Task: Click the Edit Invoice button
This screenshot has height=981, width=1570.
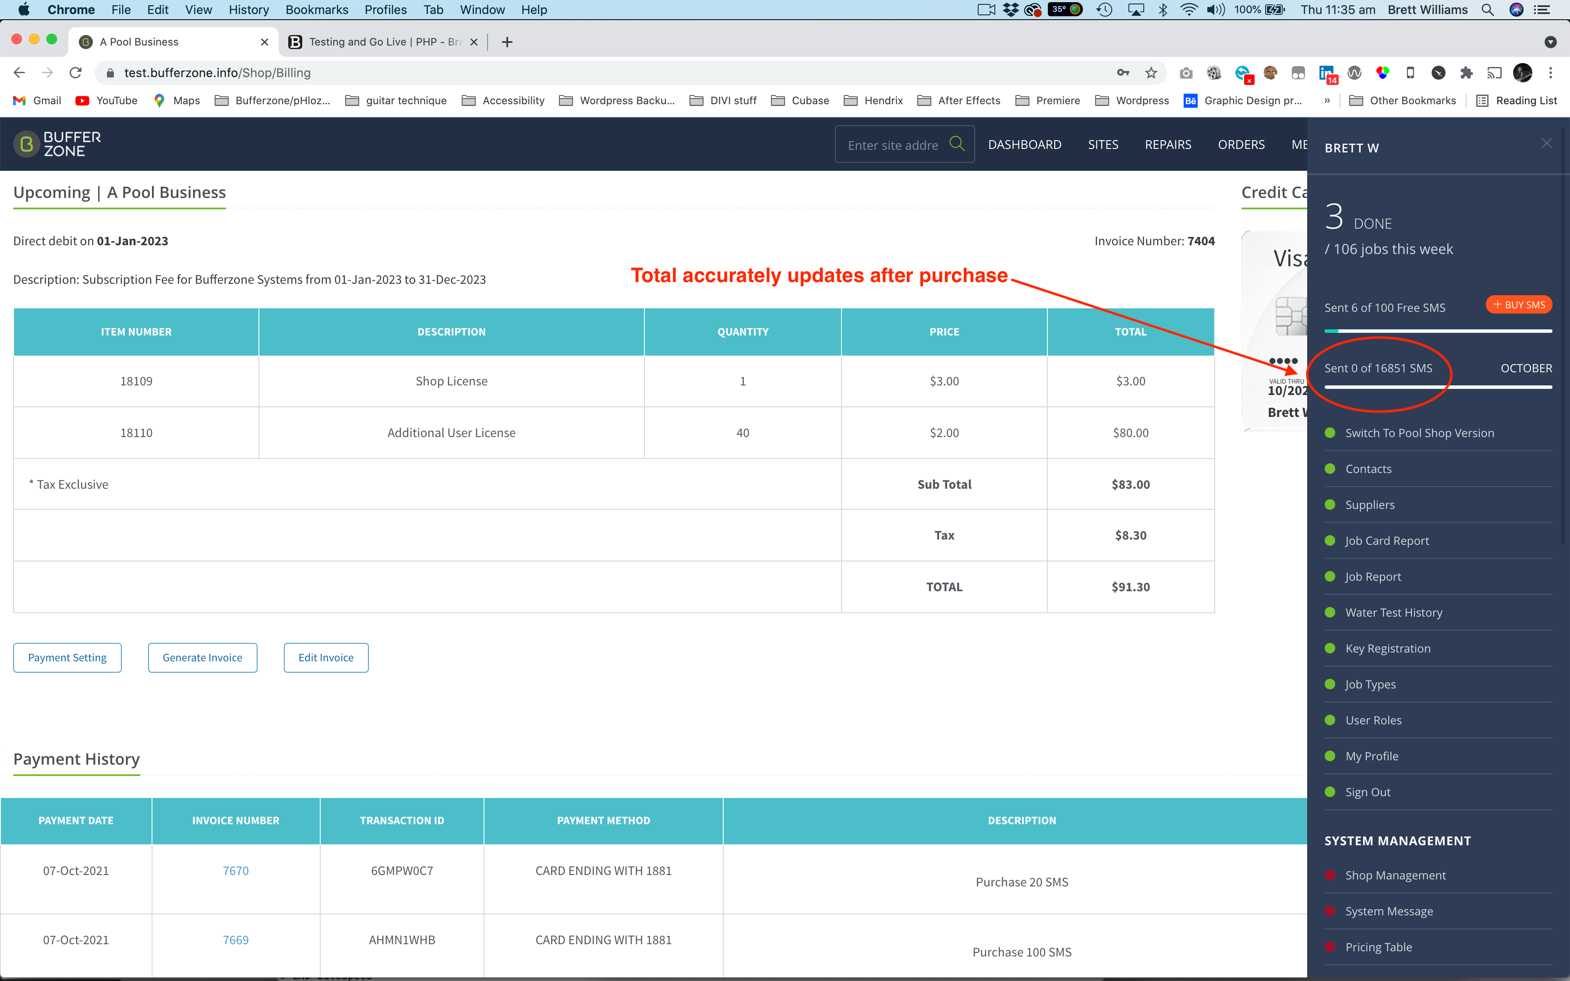Action: 325,657
